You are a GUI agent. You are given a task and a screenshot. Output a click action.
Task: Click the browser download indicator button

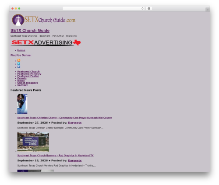pyautogui.click(x=149, y=8)
